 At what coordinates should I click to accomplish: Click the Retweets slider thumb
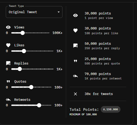39,105
